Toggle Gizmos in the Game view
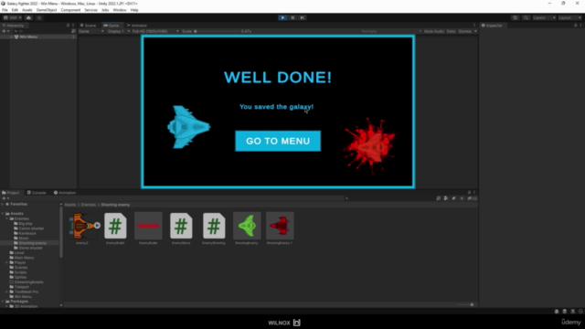 coord(464,31)
